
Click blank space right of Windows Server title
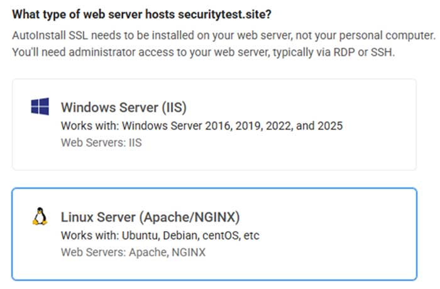(302, 107)
